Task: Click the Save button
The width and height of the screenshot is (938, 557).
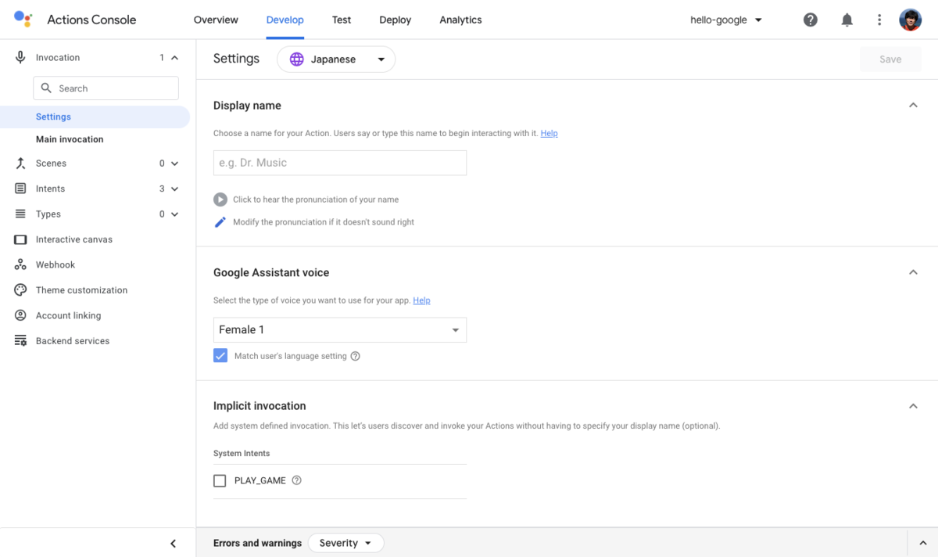Action: (890, 59)
